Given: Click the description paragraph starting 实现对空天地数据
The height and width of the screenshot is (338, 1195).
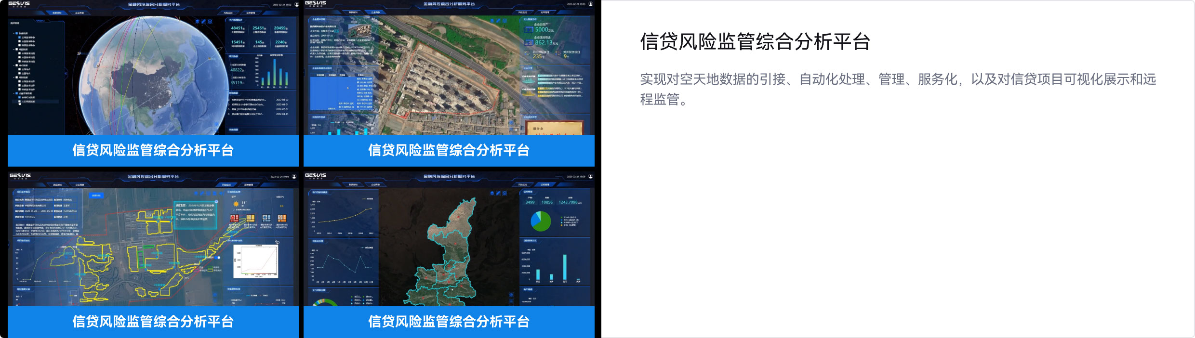Looking at the screenshot, I should pos(898,89).
